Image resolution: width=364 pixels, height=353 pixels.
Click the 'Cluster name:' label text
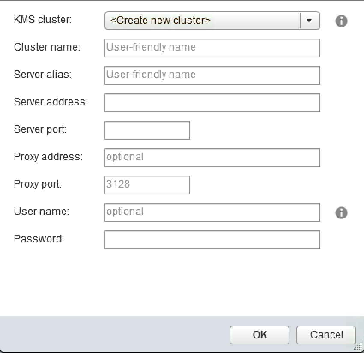point(47,47)
